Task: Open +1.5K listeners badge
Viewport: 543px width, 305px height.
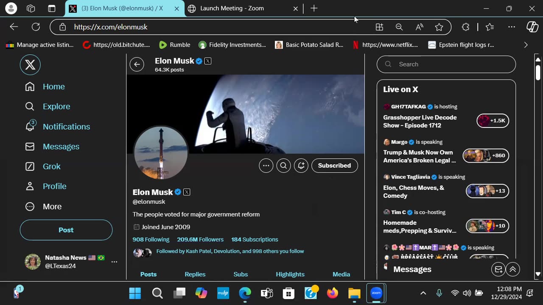Action: [493, 121]
